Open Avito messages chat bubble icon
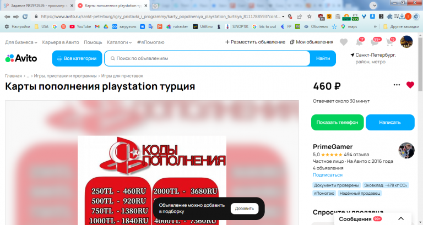Image resolution: width=423 pixels, height=225 pixels. [375, 42]
